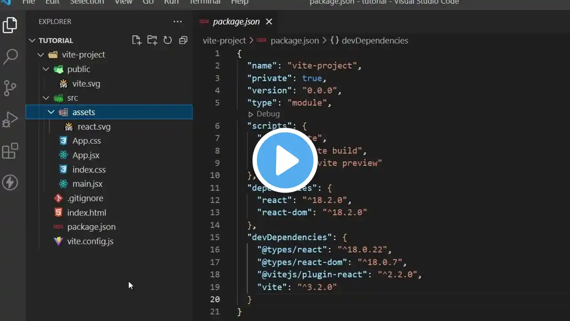Click the "name": "vite-project" line in the editor

[x=305, y=66]
